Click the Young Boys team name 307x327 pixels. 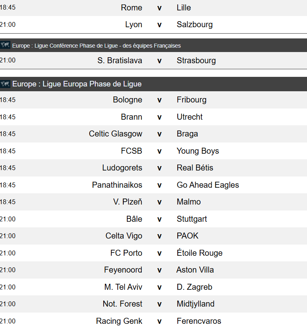point(198,151)
